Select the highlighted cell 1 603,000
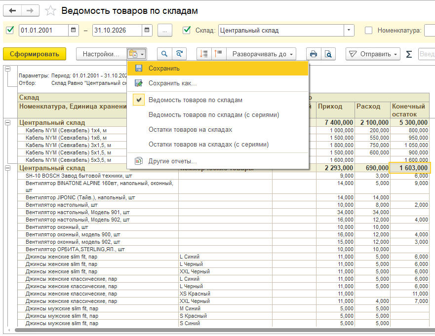Image resolution: width=435 pixels, height=336 pixels. (x=410, y=168)
